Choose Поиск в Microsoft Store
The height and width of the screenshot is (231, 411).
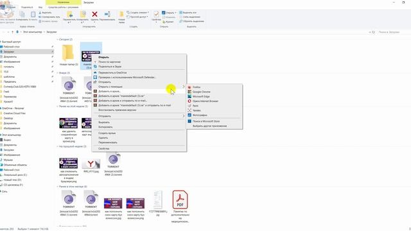(205, 121)
